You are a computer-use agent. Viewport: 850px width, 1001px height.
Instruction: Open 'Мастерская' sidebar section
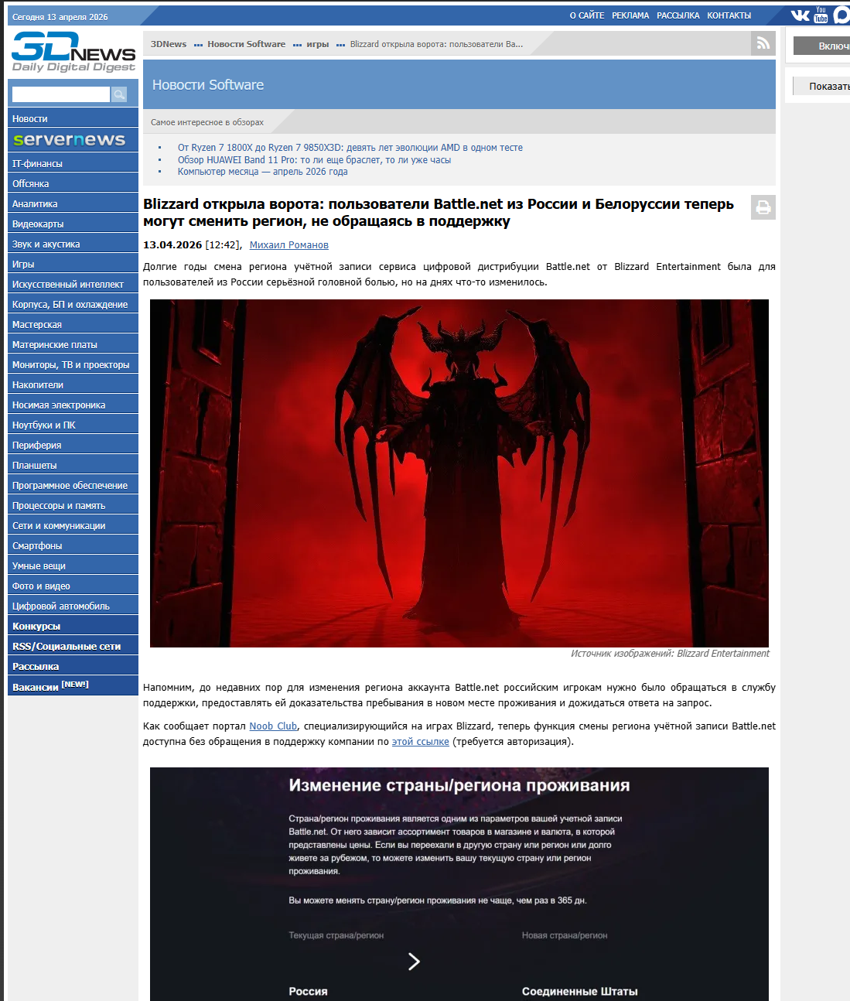[x=73, y=324]
